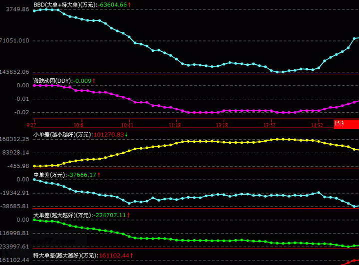Click the red highlighted 15:3 time marker
Viewport: 359px width, 265px height.
[346, 124]
